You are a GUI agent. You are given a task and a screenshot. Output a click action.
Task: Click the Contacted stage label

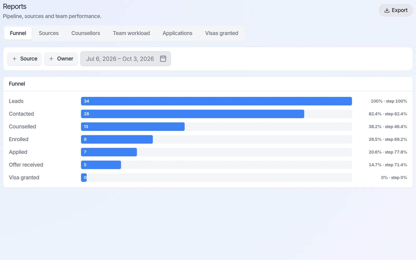pos(21,114)
